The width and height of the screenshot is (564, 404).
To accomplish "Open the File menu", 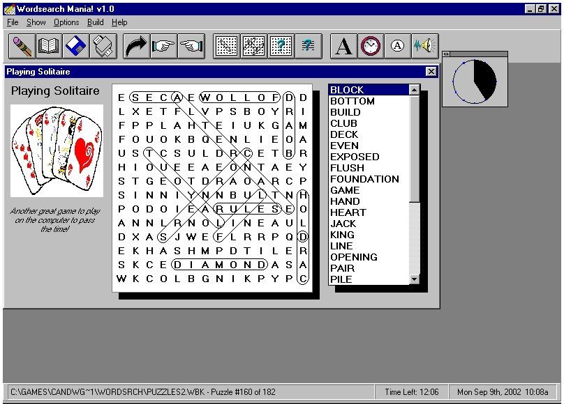I will (x=13, y=22).
